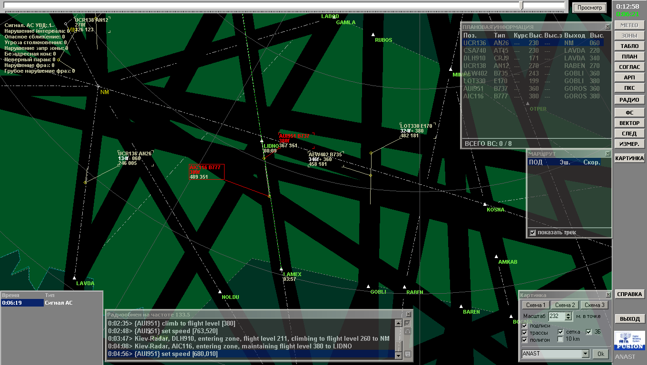Apply Схема 2 map scheme
Viewport: 647px width, 365px height.
(565, 305)
